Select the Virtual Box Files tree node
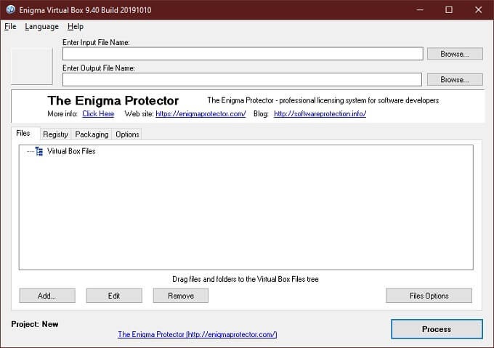This screenshot has height=348, width=494. coord(71,151)
